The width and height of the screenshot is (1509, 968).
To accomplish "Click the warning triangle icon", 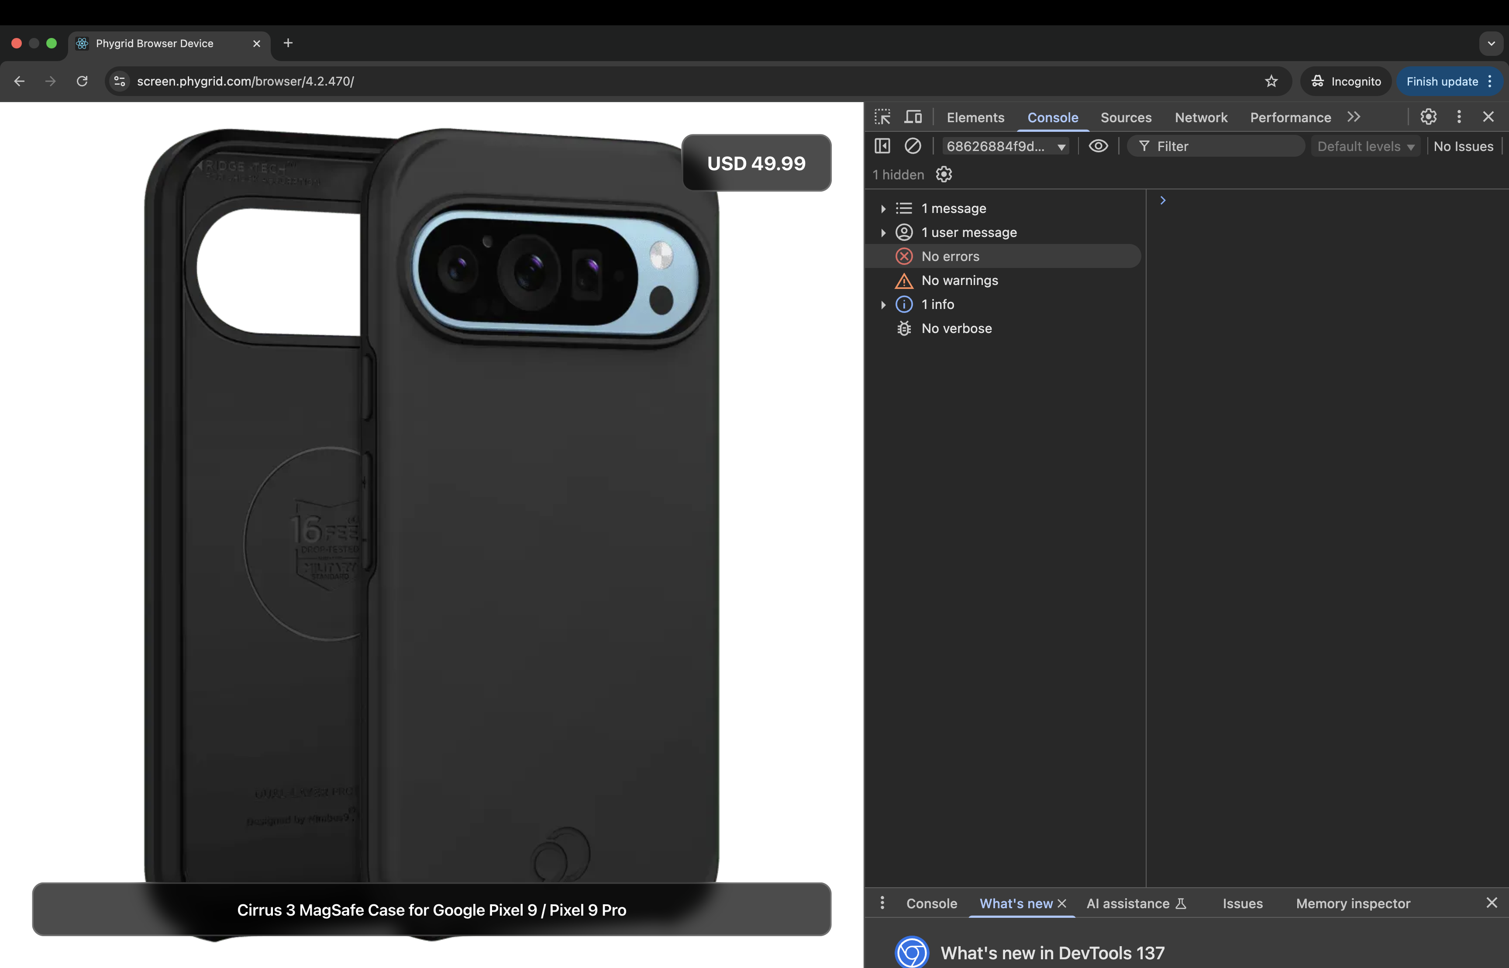I will click(903, 280).
